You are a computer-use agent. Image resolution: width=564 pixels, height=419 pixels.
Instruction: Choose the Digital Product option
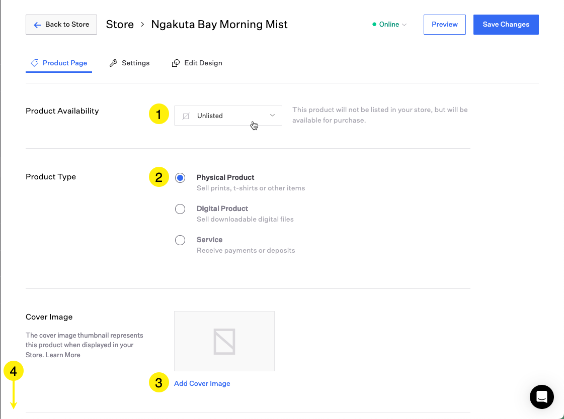point(180,209)
